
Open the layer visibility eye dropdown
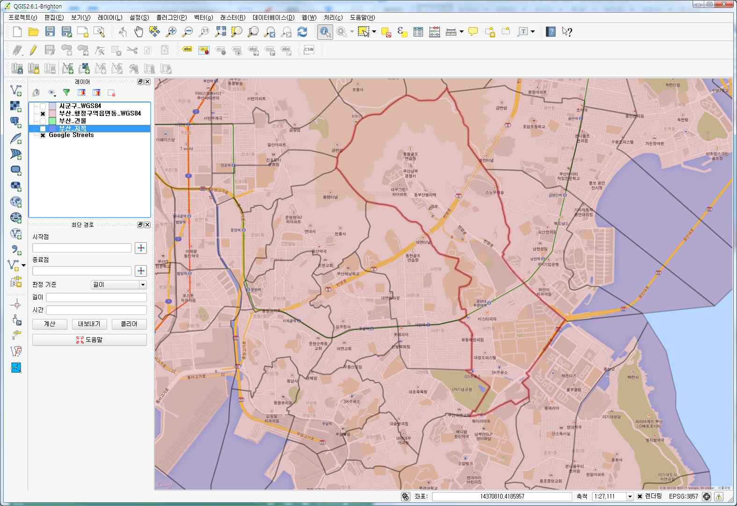[52, 93]
